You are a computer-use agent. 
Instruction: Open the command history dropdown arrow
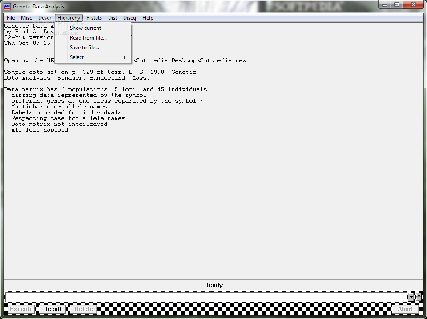[411, 297]
